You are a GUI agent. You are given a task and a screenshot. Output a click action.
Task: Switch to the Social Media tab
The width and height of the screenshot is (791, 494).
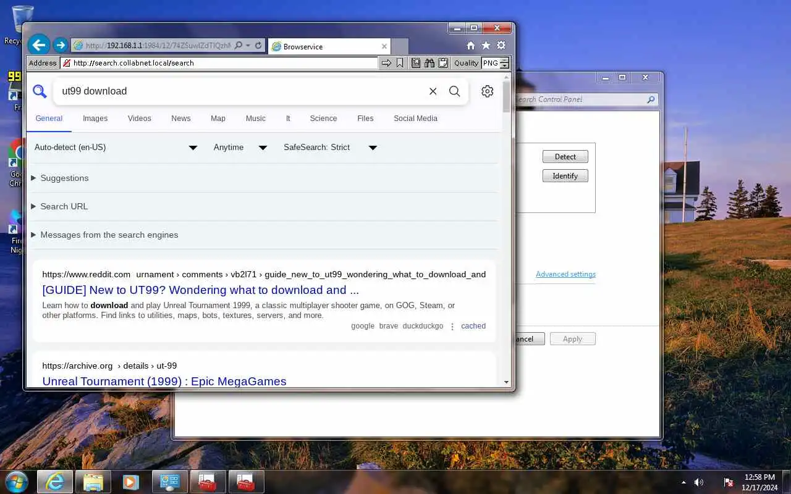point(415,119)
